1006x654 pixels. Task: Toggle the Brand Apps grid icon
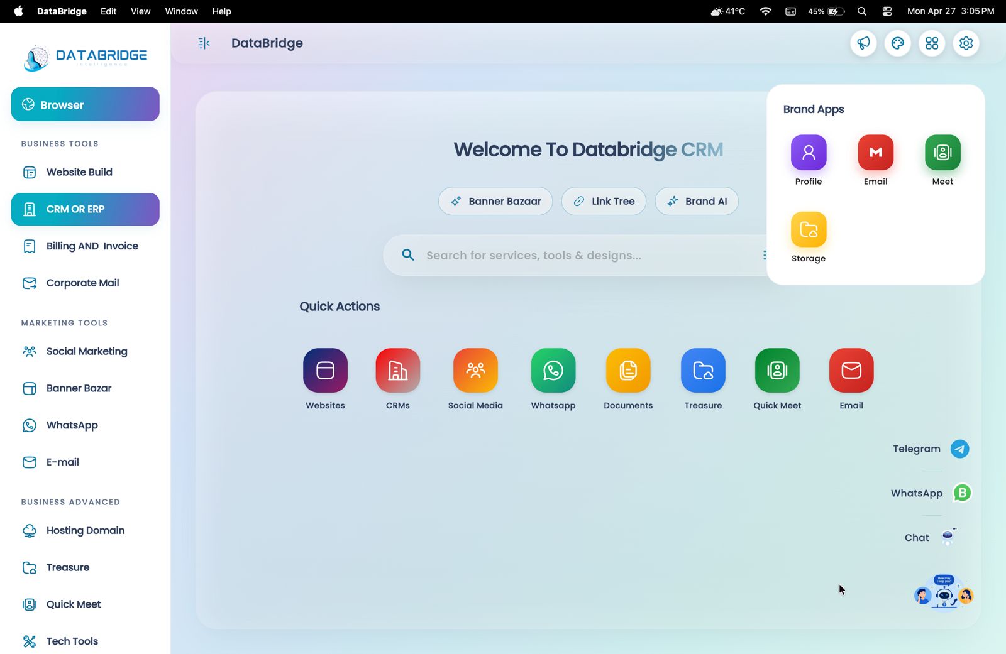tap(932, 43)
